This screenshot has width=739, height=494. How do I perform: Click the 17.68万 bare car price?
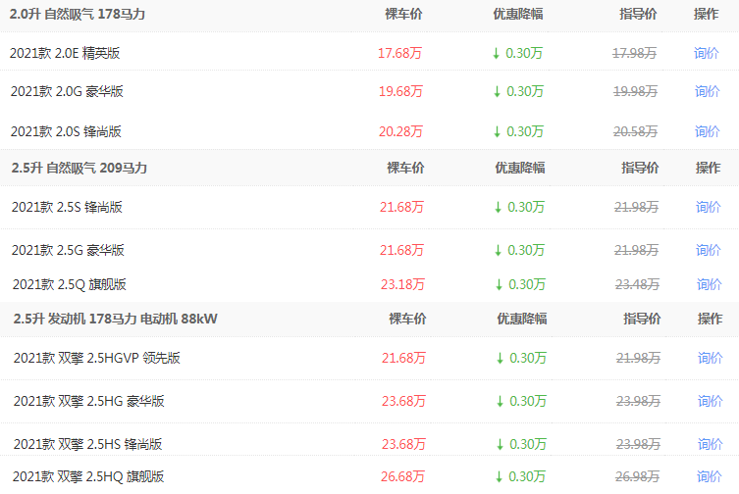pos(399,53)
